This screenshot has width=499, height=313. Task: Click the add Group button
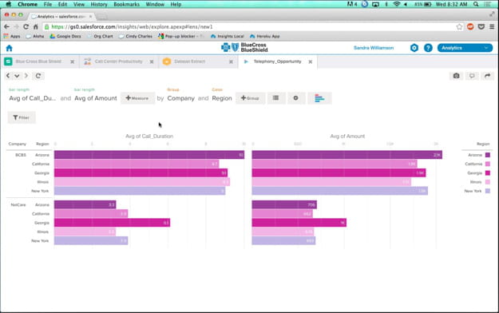click(x=250, y=98)
